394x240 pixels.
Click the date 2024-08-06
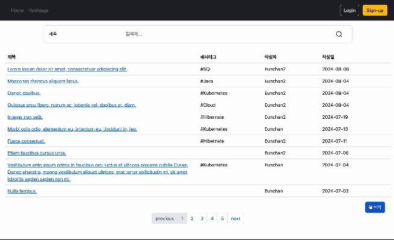point(336,69)
